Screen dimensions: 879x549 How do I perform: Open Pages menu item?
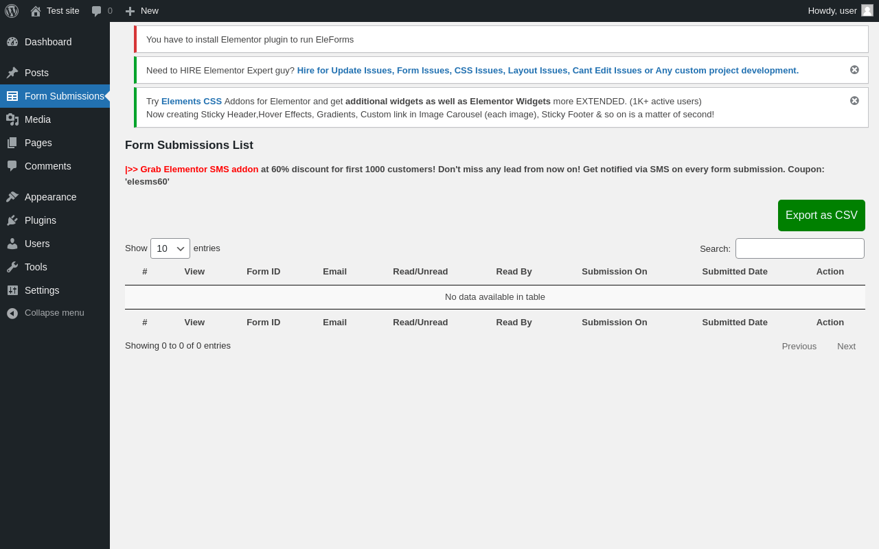click(55, 143)
